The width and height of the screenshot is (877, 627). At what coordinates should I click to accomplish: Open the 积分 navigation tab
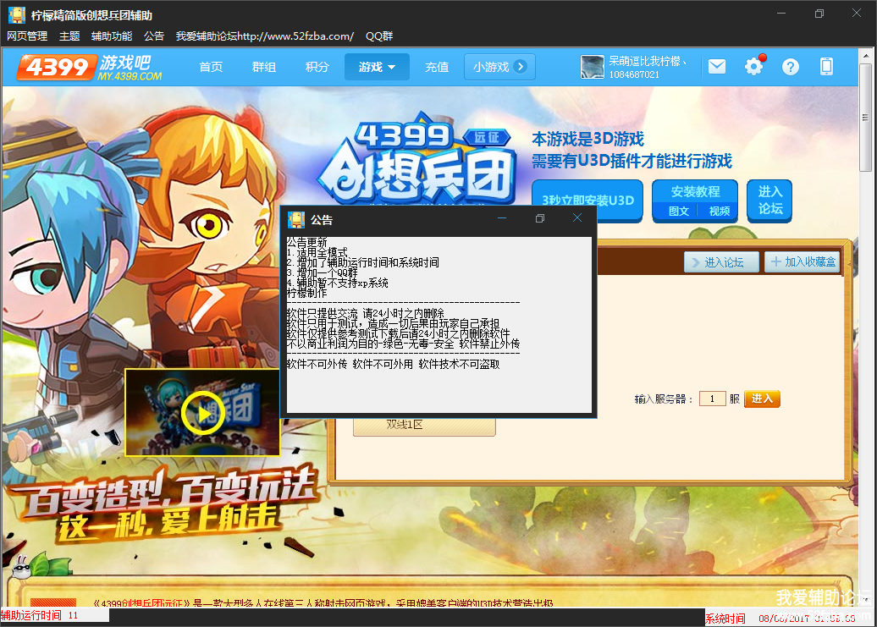pyautogui.click(x=317, y=67)
